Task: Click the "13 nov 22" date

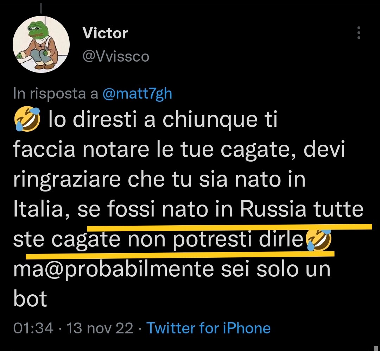Action: click(100, 328)
